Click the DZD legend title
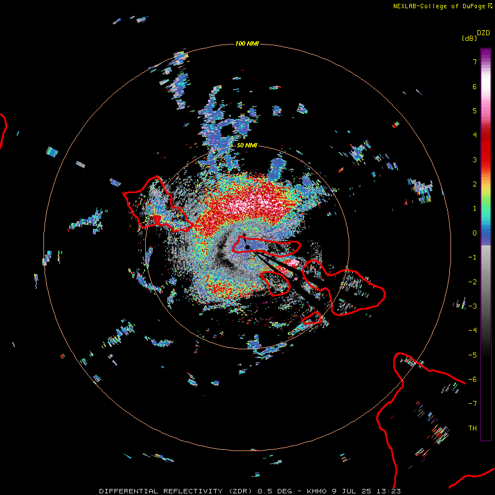495x495 pixels. 483,33
